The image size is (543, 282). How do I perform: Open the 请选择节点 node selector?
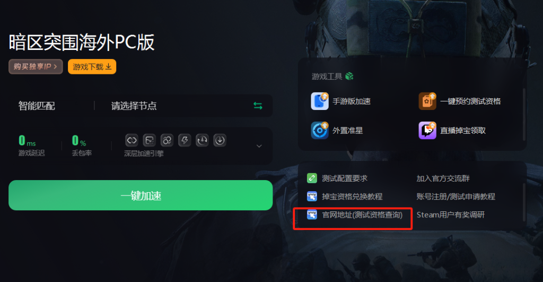(134, 106)
